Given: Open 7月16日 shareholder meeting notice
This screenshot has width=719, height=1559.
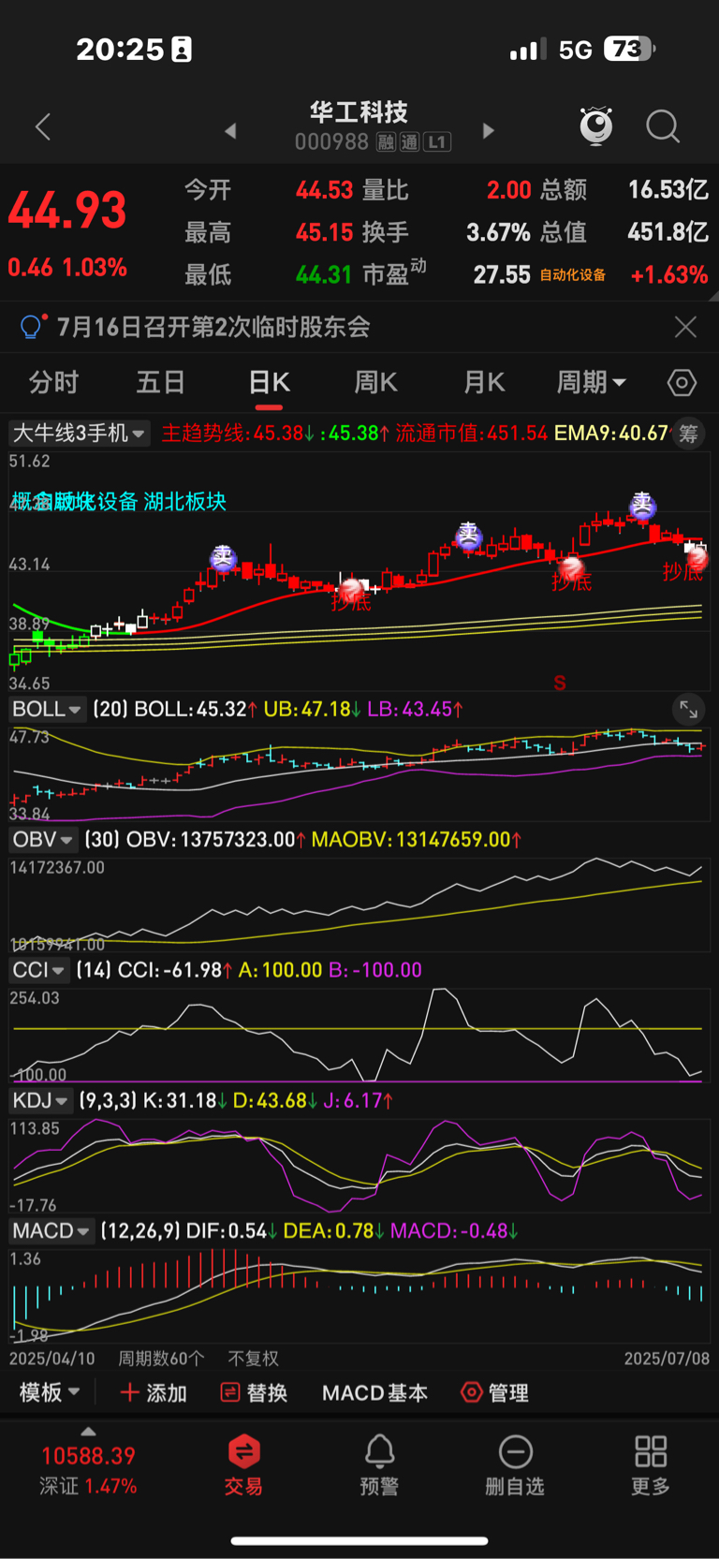Looking at the screenshot, I should pos(213,327).
